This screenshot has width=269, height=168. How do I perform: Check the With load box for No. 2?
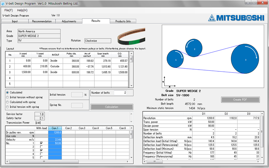pos(41,147)
